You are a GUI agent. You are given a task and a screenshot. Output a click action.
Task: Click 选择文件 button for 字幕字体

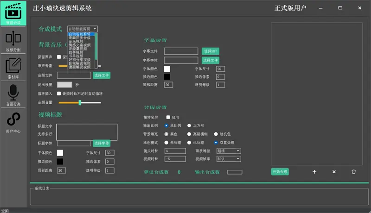(x=211, y=60)
